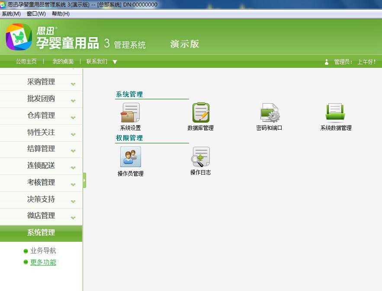Open the 系统数据管理 green tray icon

335,112
